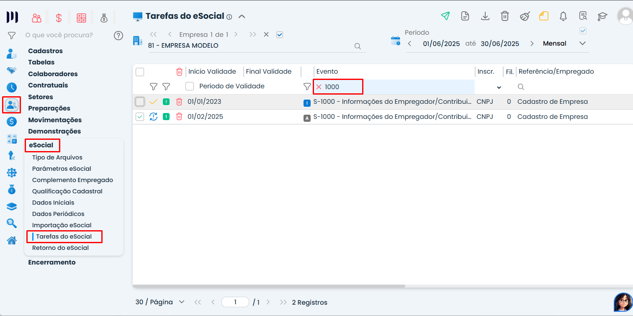This screenshot has height=316, width=633.
Task: Go to the next Empresa with the single arrow
Action: [236, 34]
